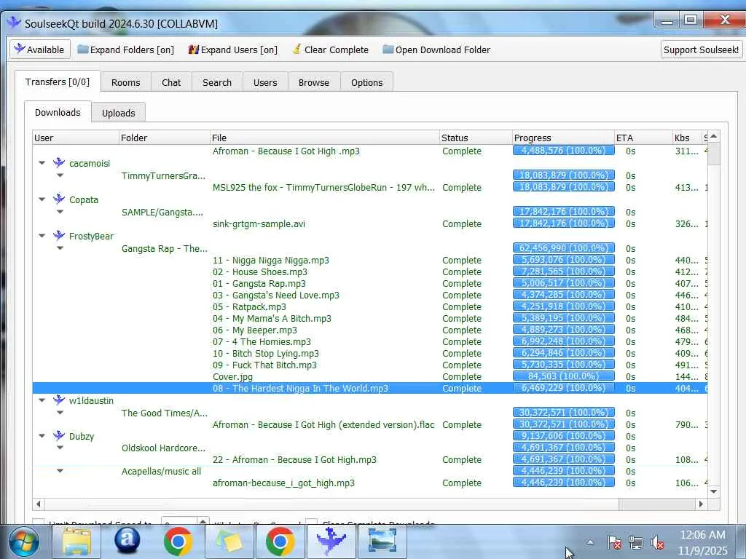Collapse the The Good Times/A... folder
Viewport: 746px width, 559px height.
coord(60,413)
